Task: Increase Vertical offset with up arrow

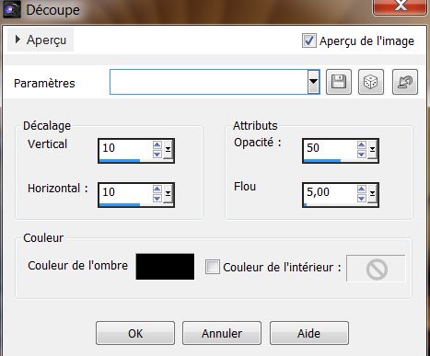Action: tap(157, 144)
